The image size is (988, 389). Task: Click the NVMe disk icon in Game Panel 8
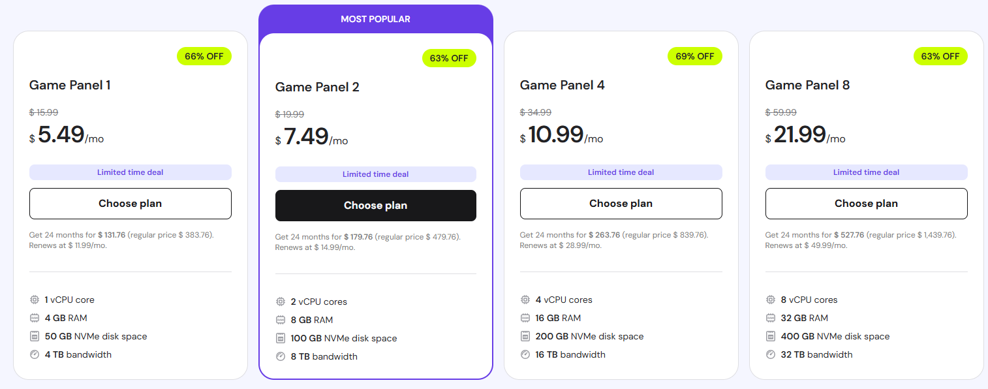(771, 336)
